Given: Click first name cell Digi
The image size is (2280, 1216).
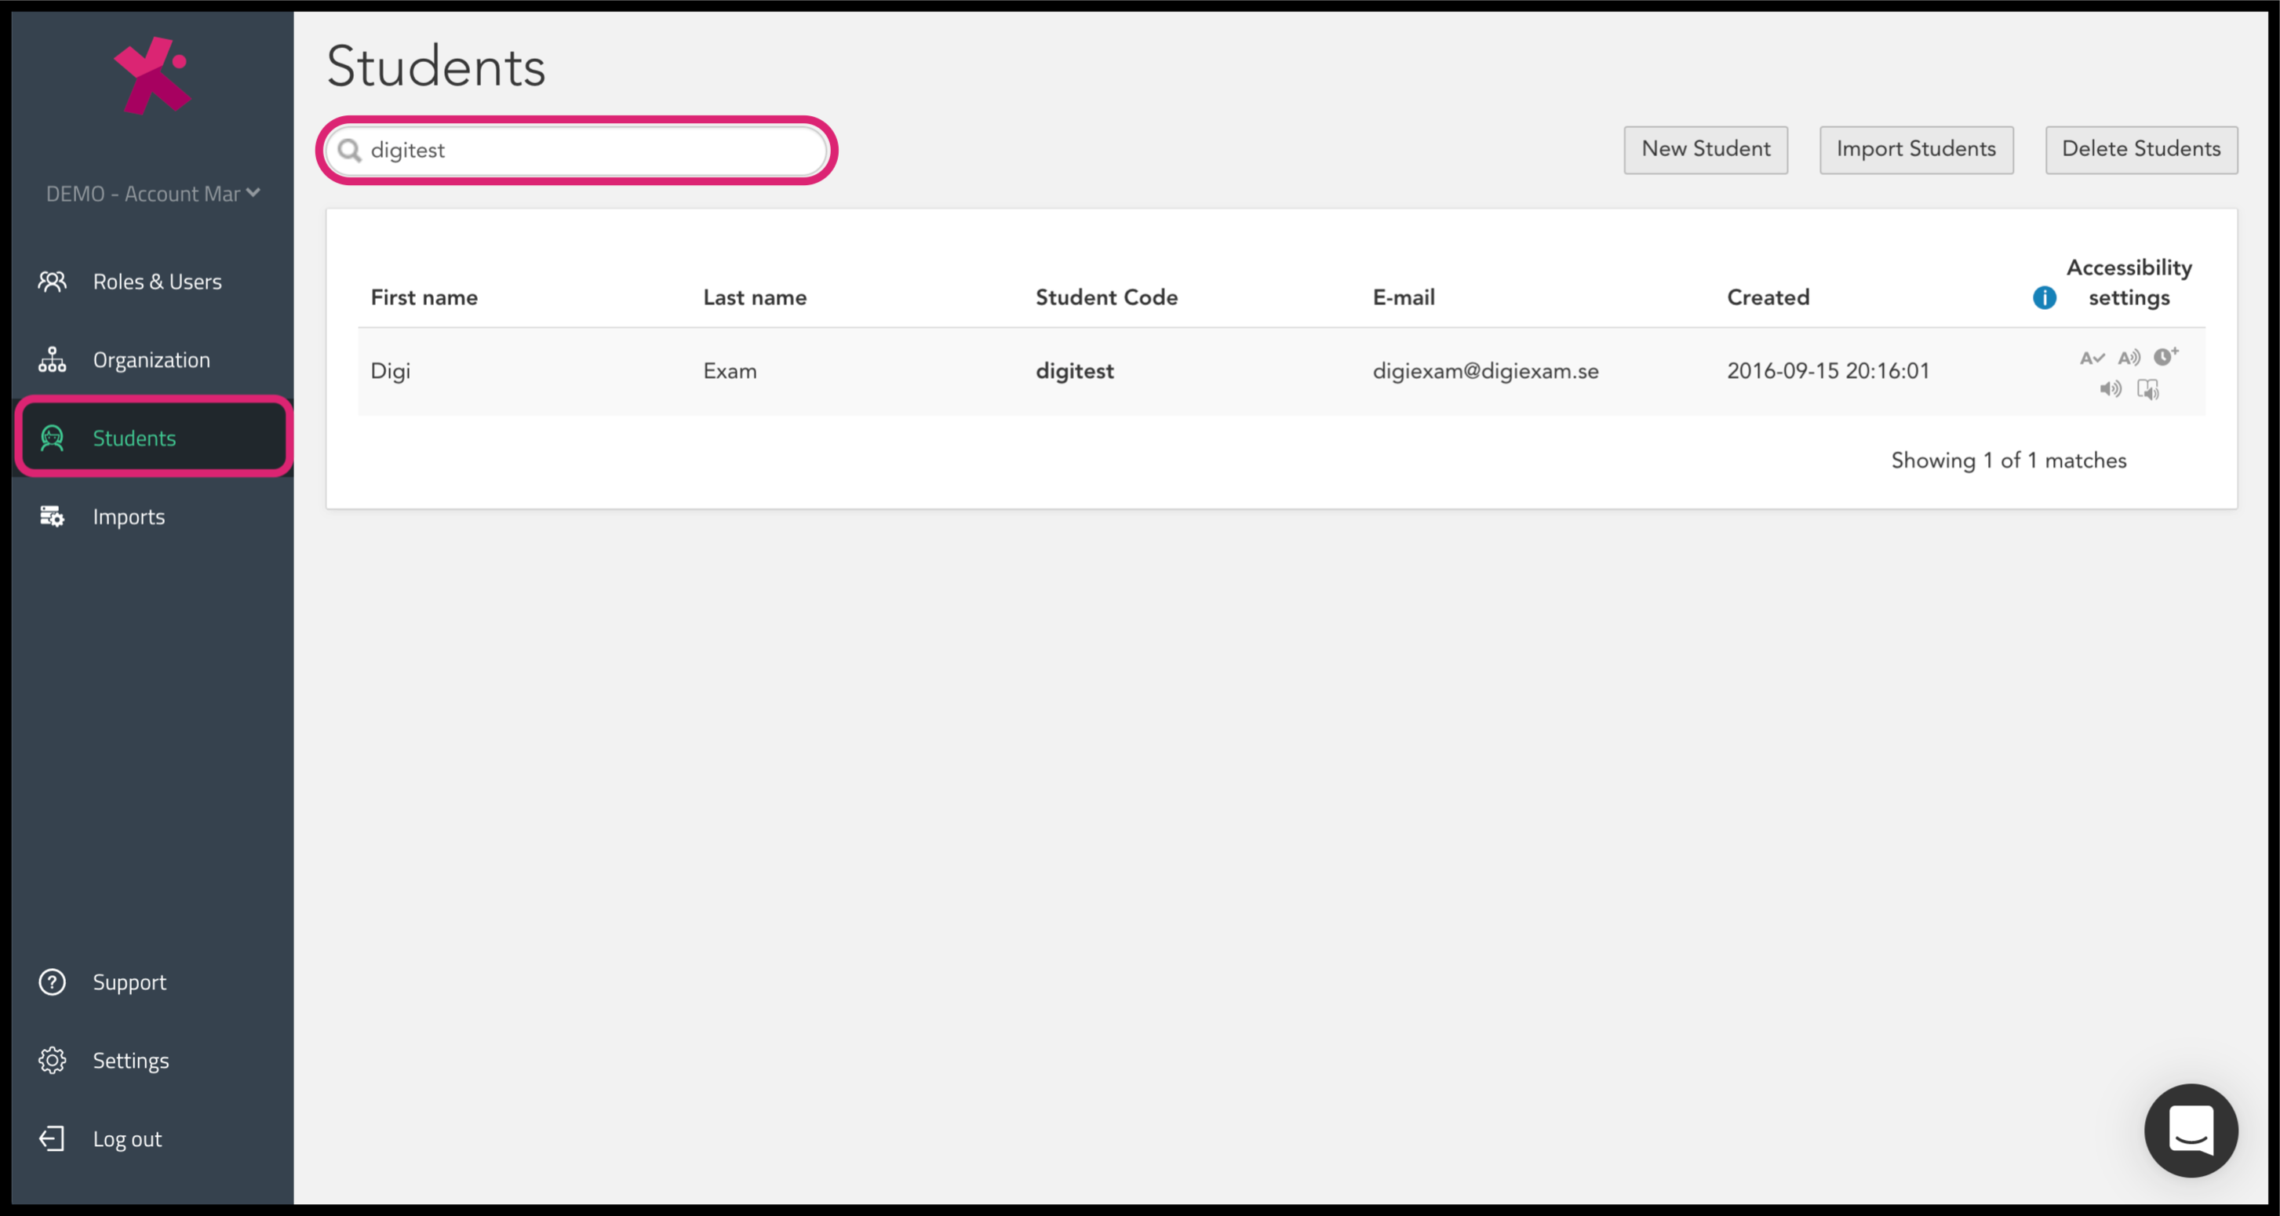Looking at the screenshot, I should point(390,371).
